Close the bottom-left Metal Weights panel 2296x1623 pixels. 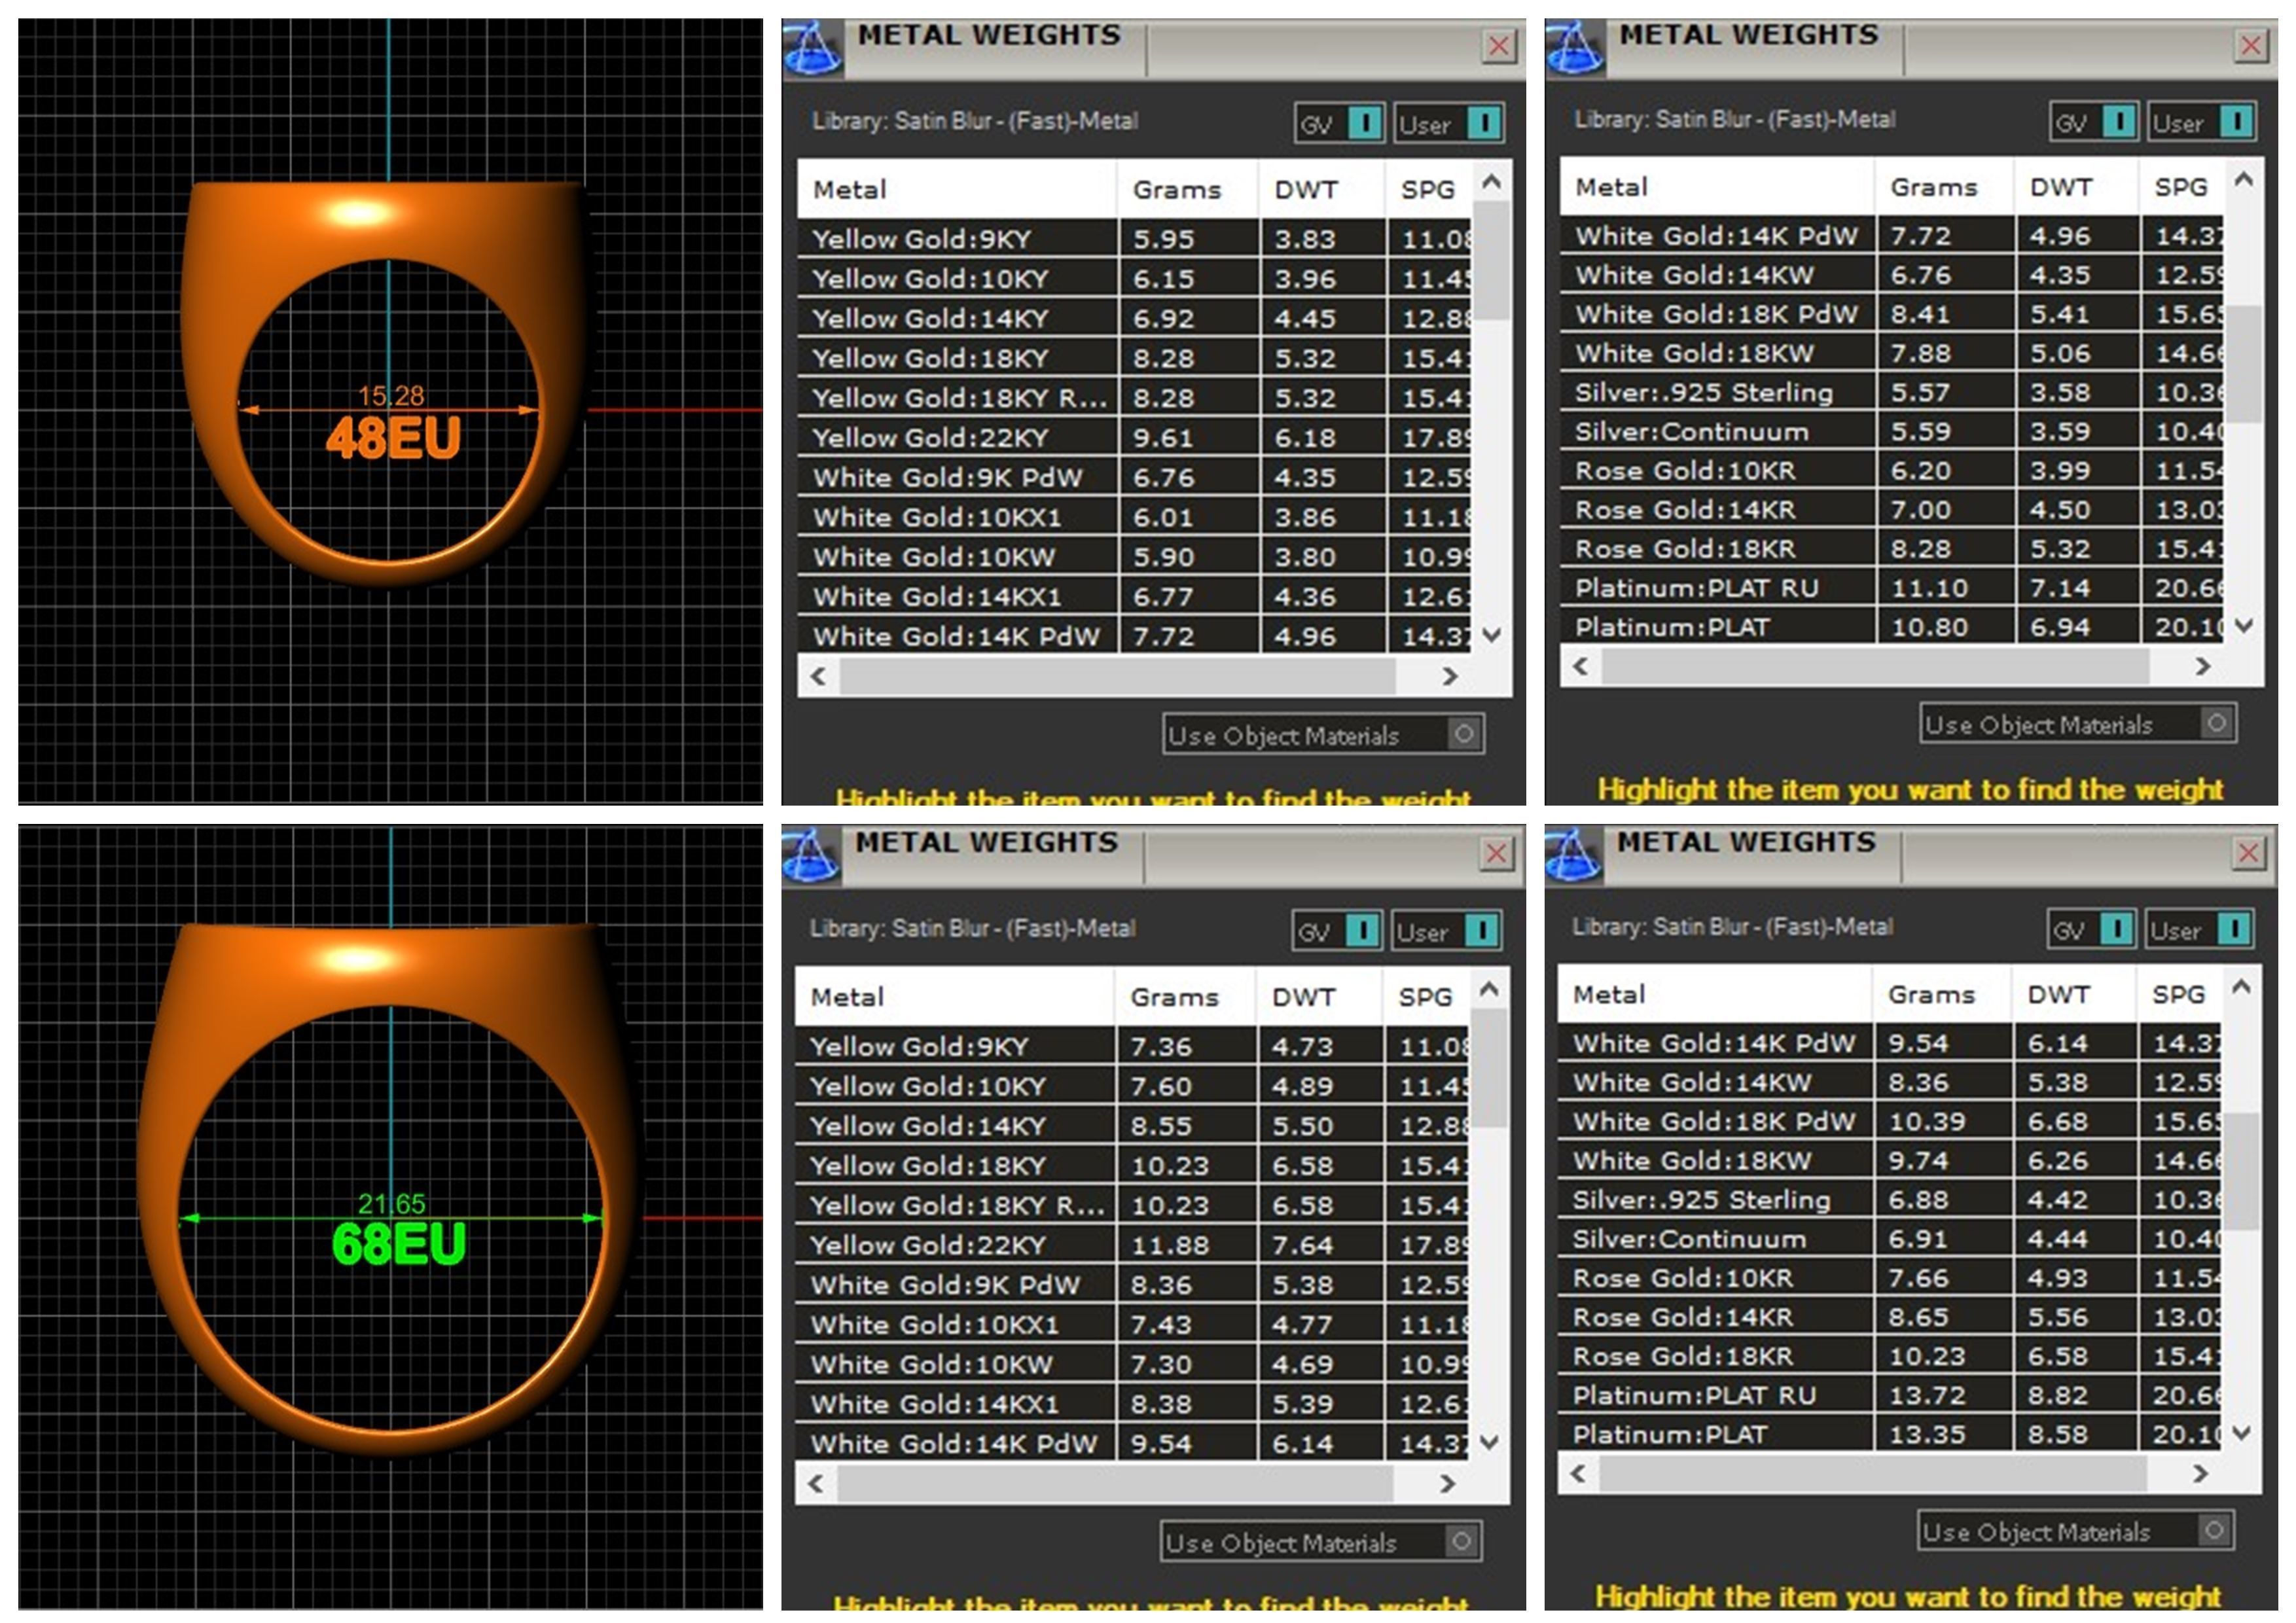tap(1496, 853)
